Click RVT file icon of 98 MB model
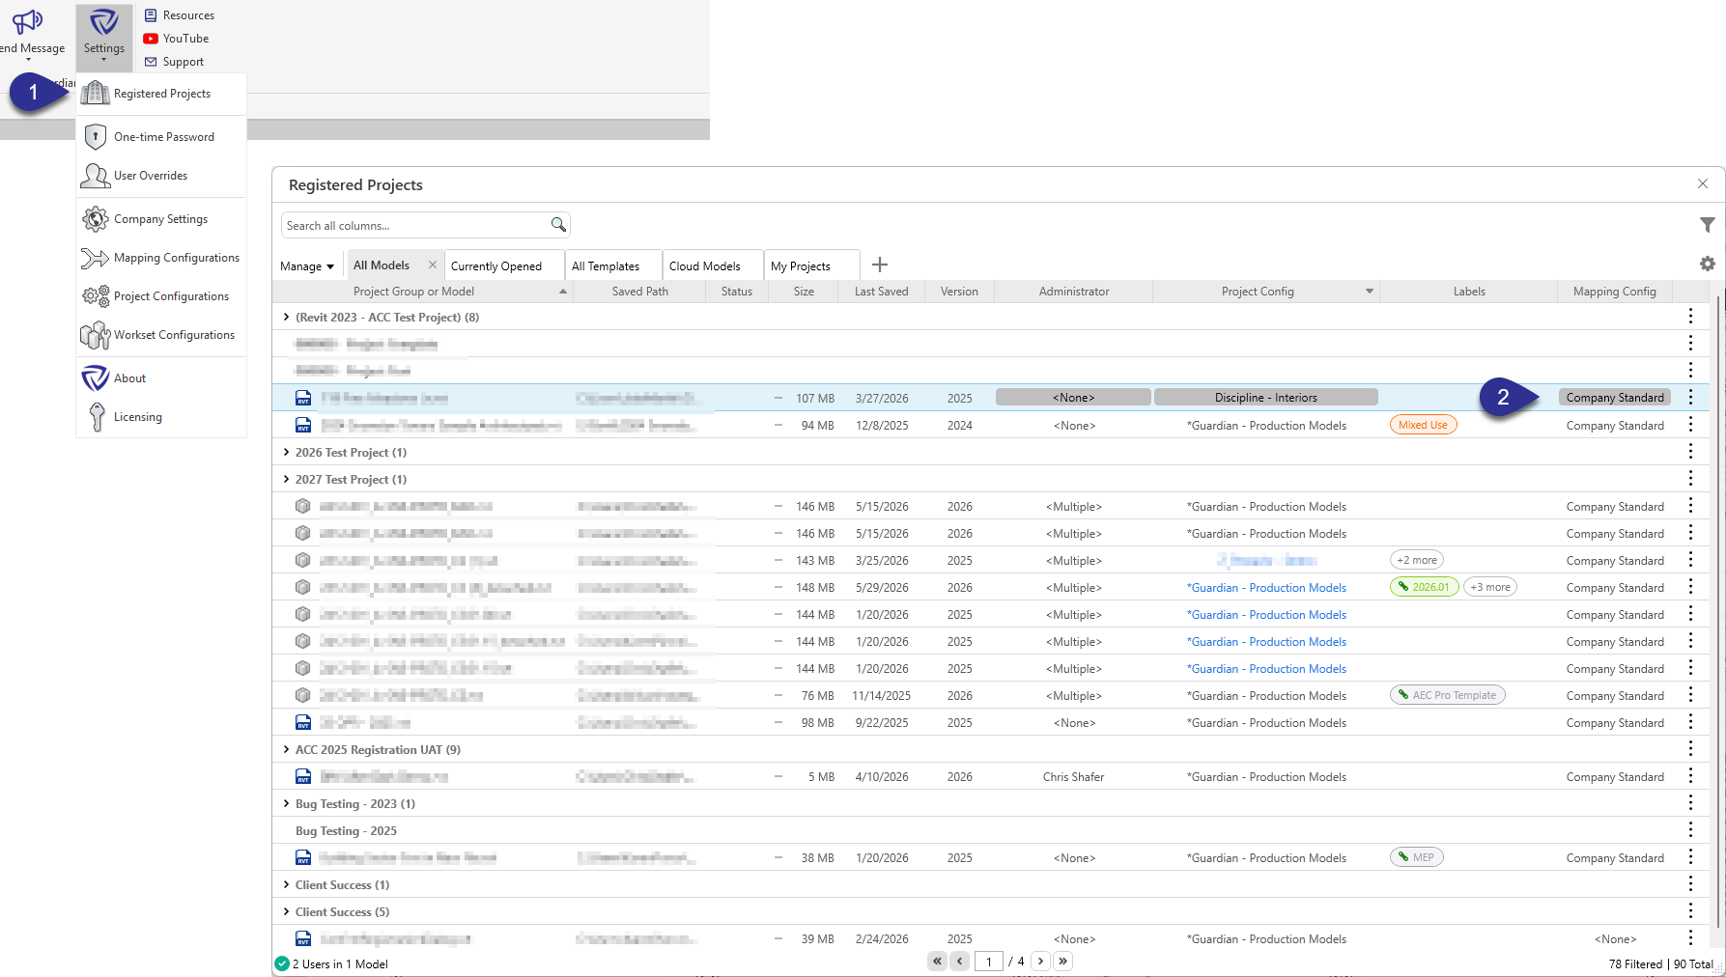 303,722
